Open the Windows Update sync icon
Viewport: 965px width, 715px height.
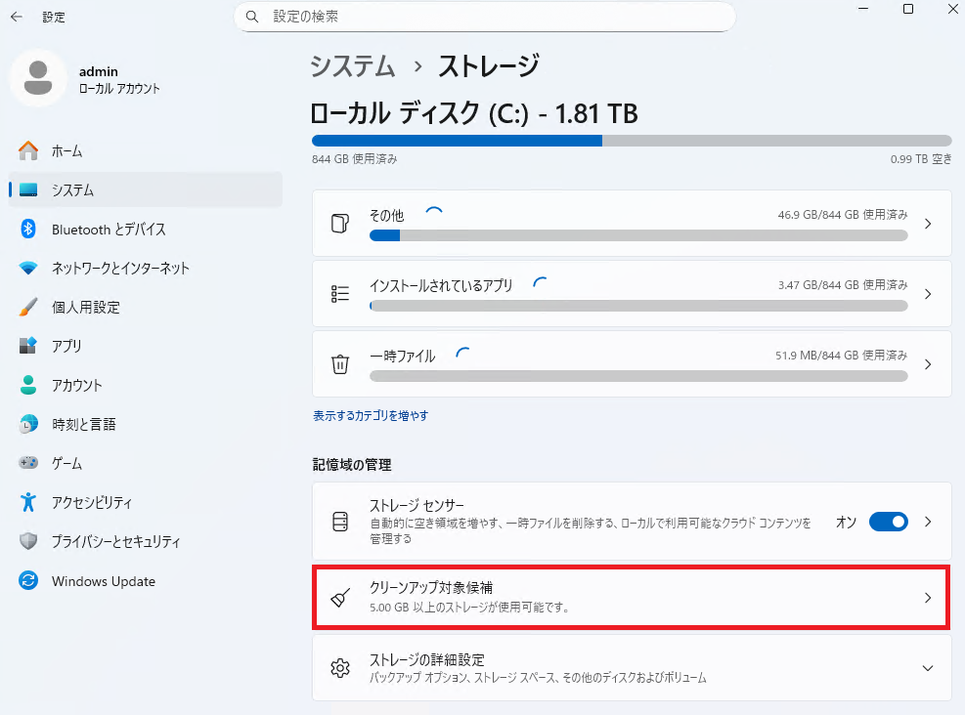pos(28,580)
